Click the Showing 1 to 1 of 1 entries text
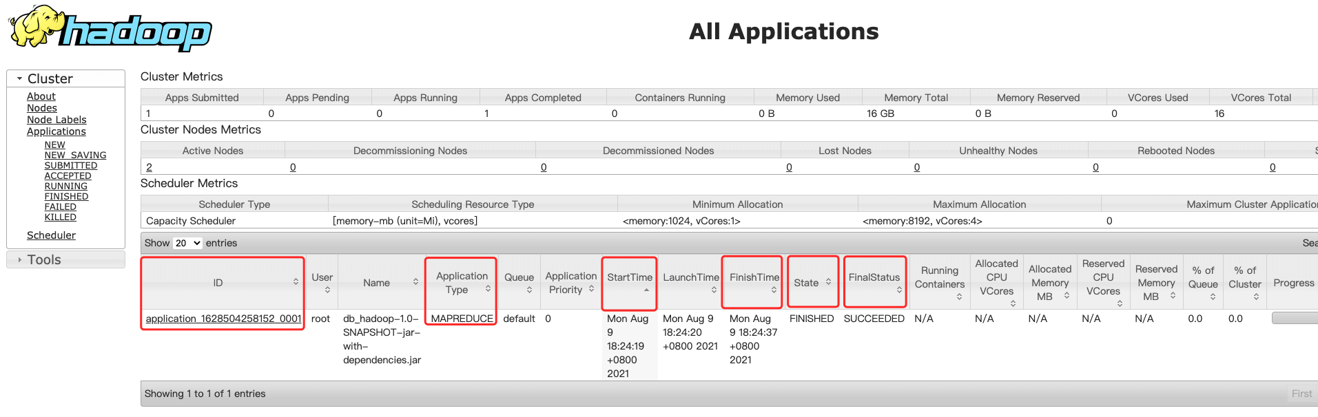This screenshot has height=417, width=1318. (205, 394)
